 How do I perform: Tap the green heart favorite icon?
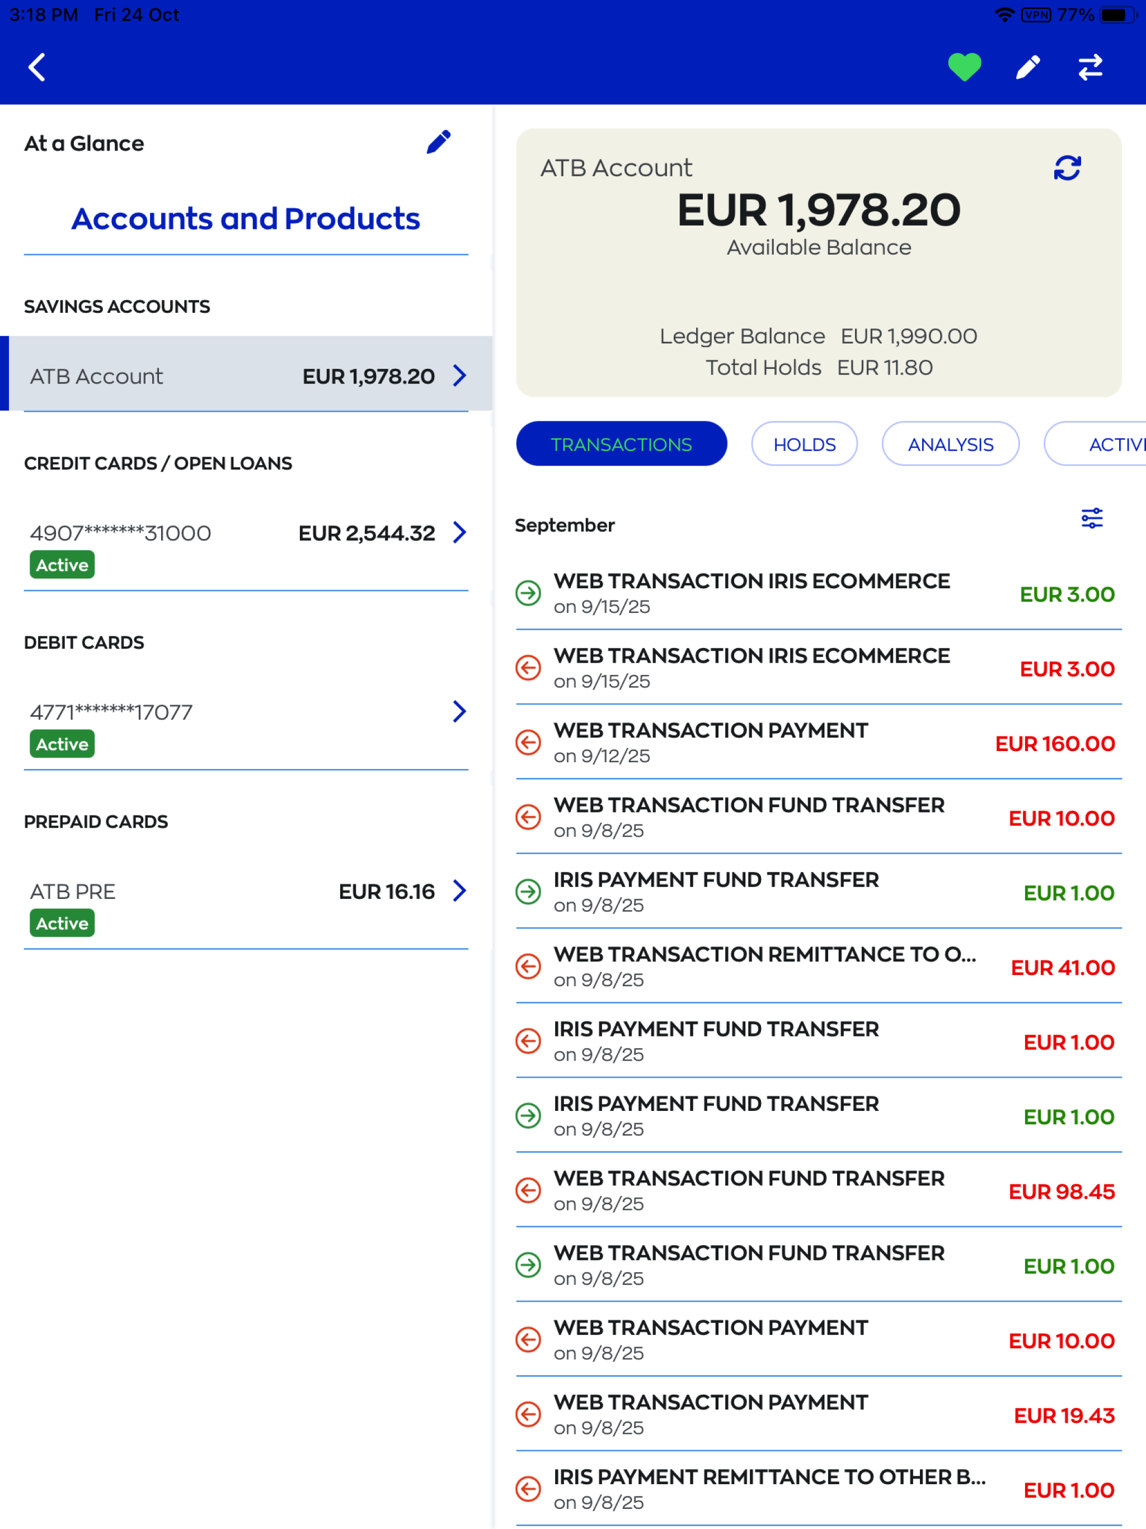(x=965, y=67)
